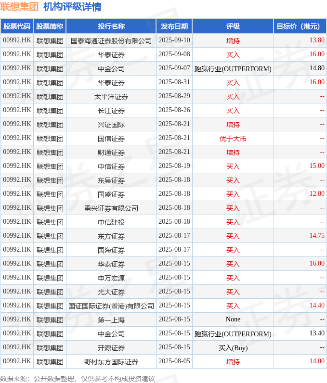Click date 2025-08-26
Screen dimensions: 327x383
pos(174,110)
